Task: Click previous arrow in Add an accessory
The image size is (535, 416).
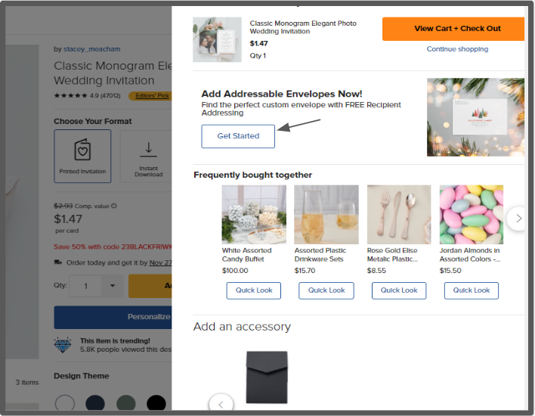Action: [221, 405]
